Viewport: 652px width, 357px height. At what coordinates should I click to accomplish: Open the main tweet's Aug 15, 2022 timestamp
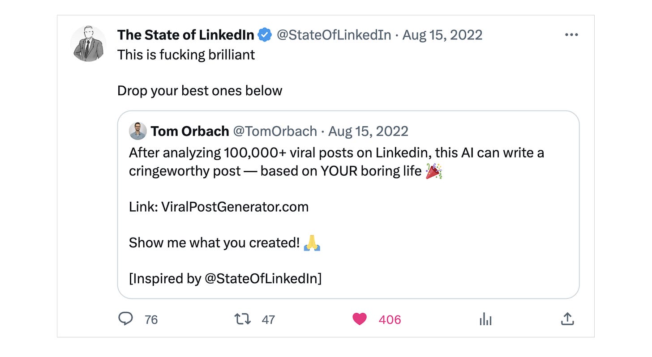442,35
